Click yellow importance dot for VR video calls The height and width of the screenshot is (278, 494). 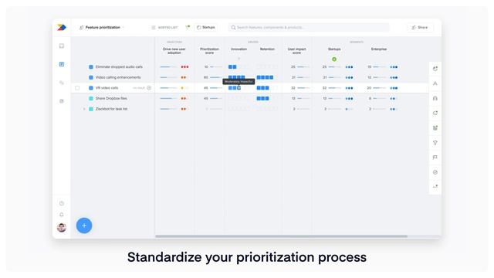[x=182, y=88]
